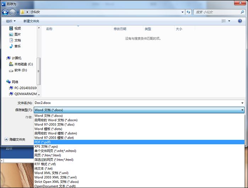
Task: Click the Forward navigation arrow
Action: pos(12,12)
